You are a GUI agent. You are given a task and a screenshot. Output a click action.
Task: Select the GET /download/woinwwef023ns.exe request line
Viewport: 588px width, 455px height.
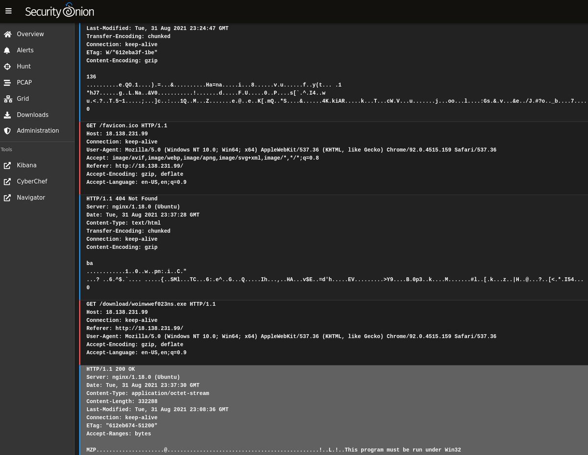click(x=151, y=304)
